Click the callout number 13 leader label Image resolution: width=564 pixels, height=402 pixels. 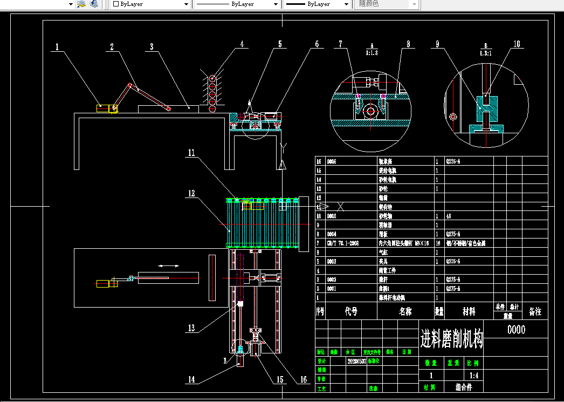pos(191,328)
